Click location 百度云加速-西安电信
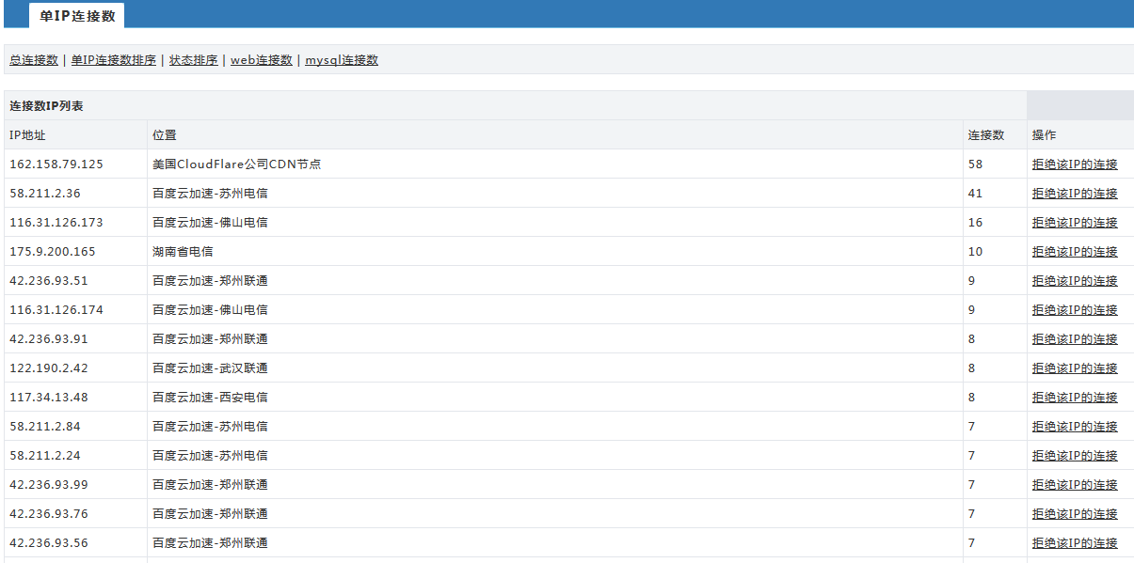The image size is (1134, 563). tap(210, 398)
